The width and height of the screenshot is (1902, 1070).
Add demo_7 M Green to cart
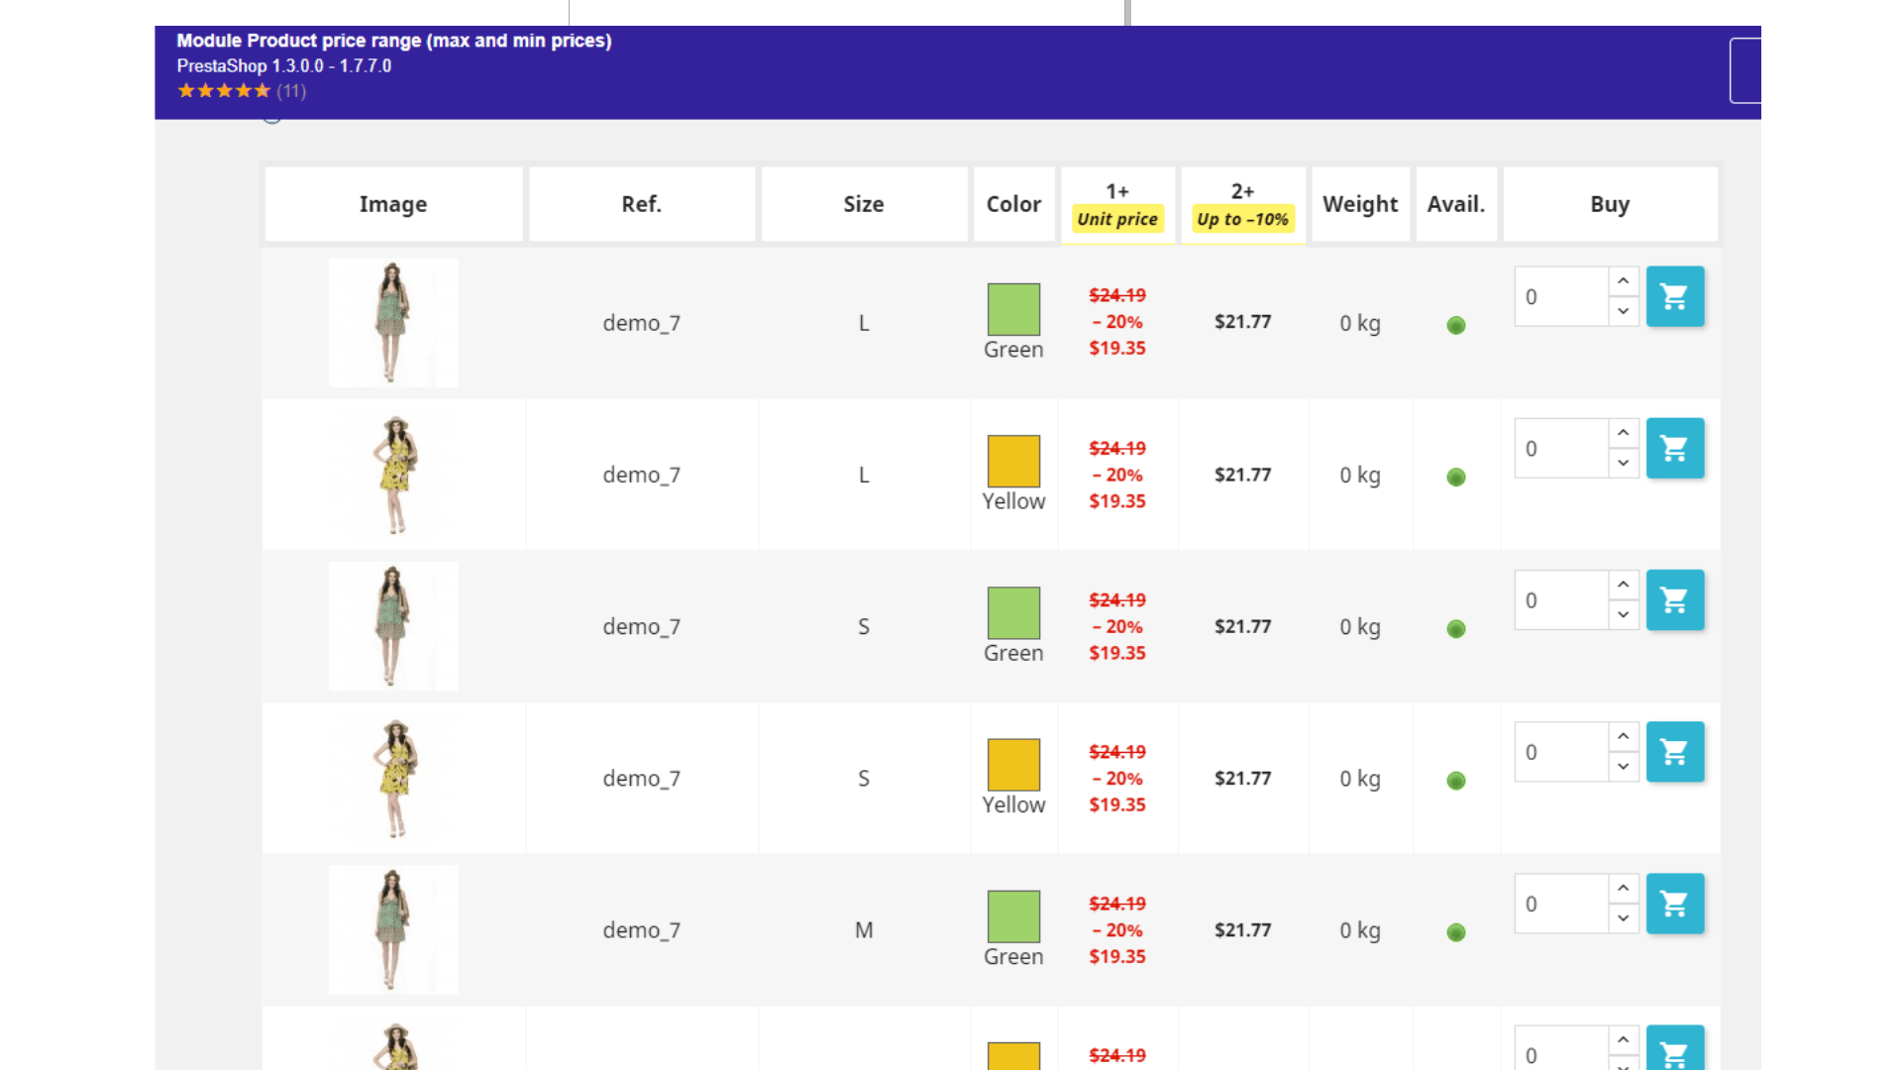(x=1675, y=904)
